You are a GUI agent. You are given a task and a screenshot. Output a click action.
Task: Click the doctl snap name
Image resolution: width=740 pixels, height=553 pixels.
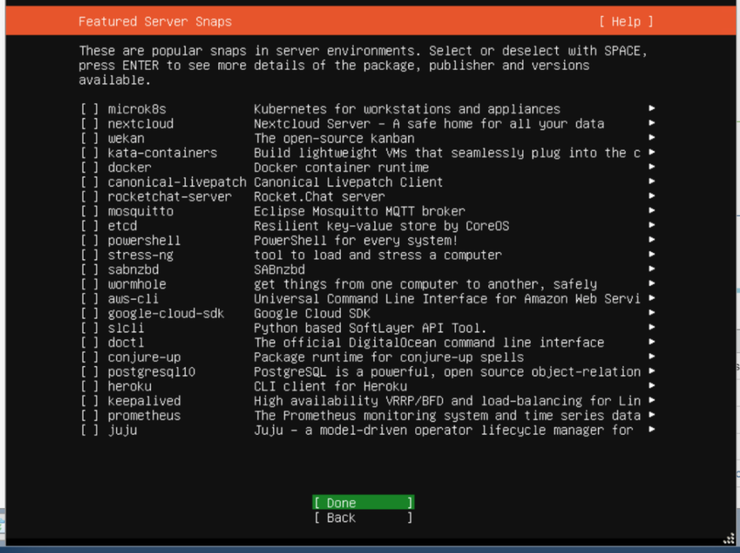(126, 343)
